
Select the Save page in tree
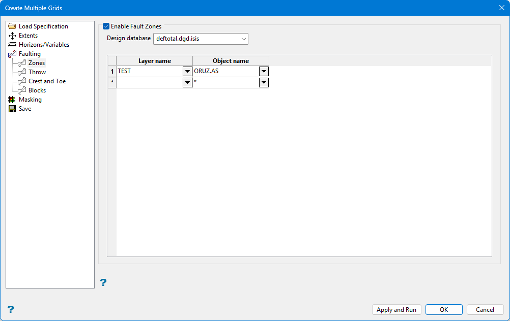(x=25, y=108)
